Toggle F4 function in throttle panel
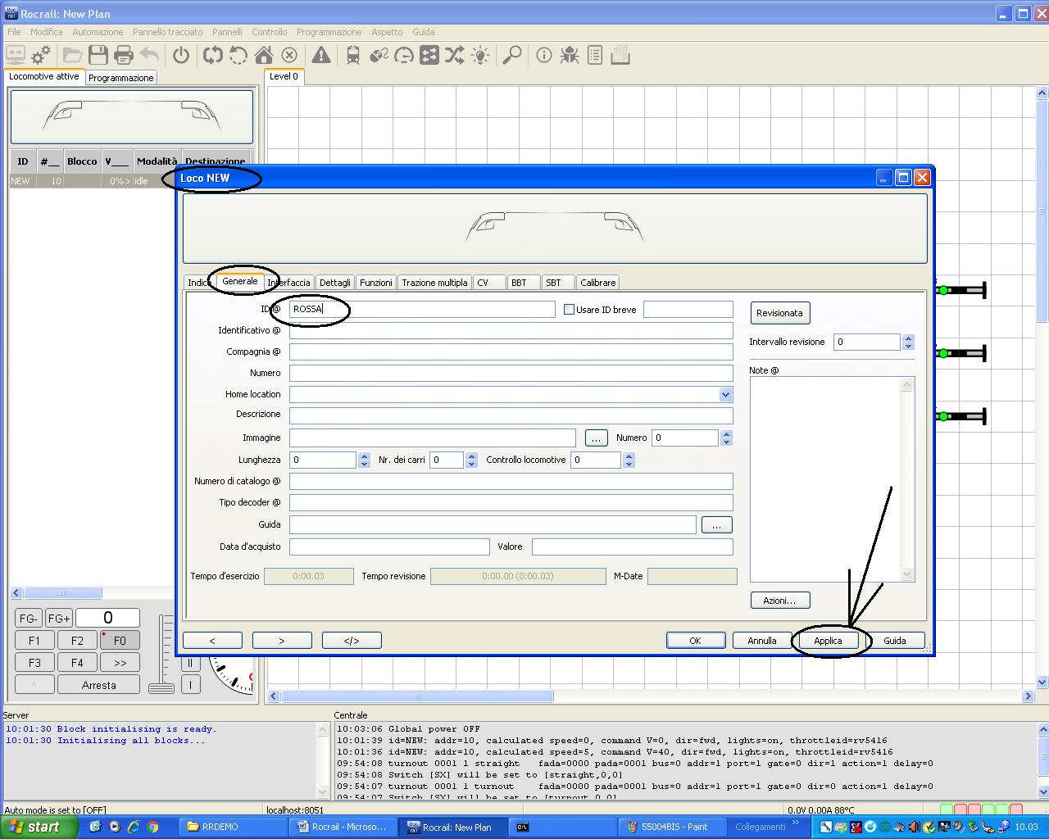Image resolution: width=1049 pixels, height=839 pixels. tap(77, 663)
